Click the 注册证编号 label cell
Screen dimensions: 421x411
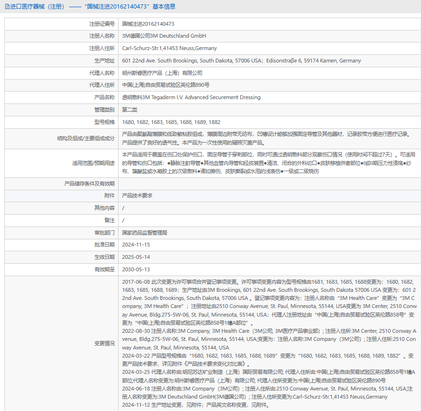click(102, 24)
